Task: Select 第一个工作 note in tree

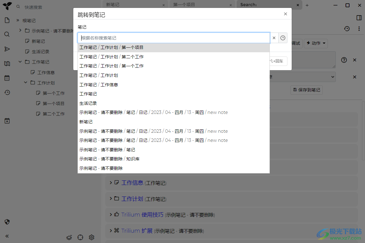Action: point(54,93)
